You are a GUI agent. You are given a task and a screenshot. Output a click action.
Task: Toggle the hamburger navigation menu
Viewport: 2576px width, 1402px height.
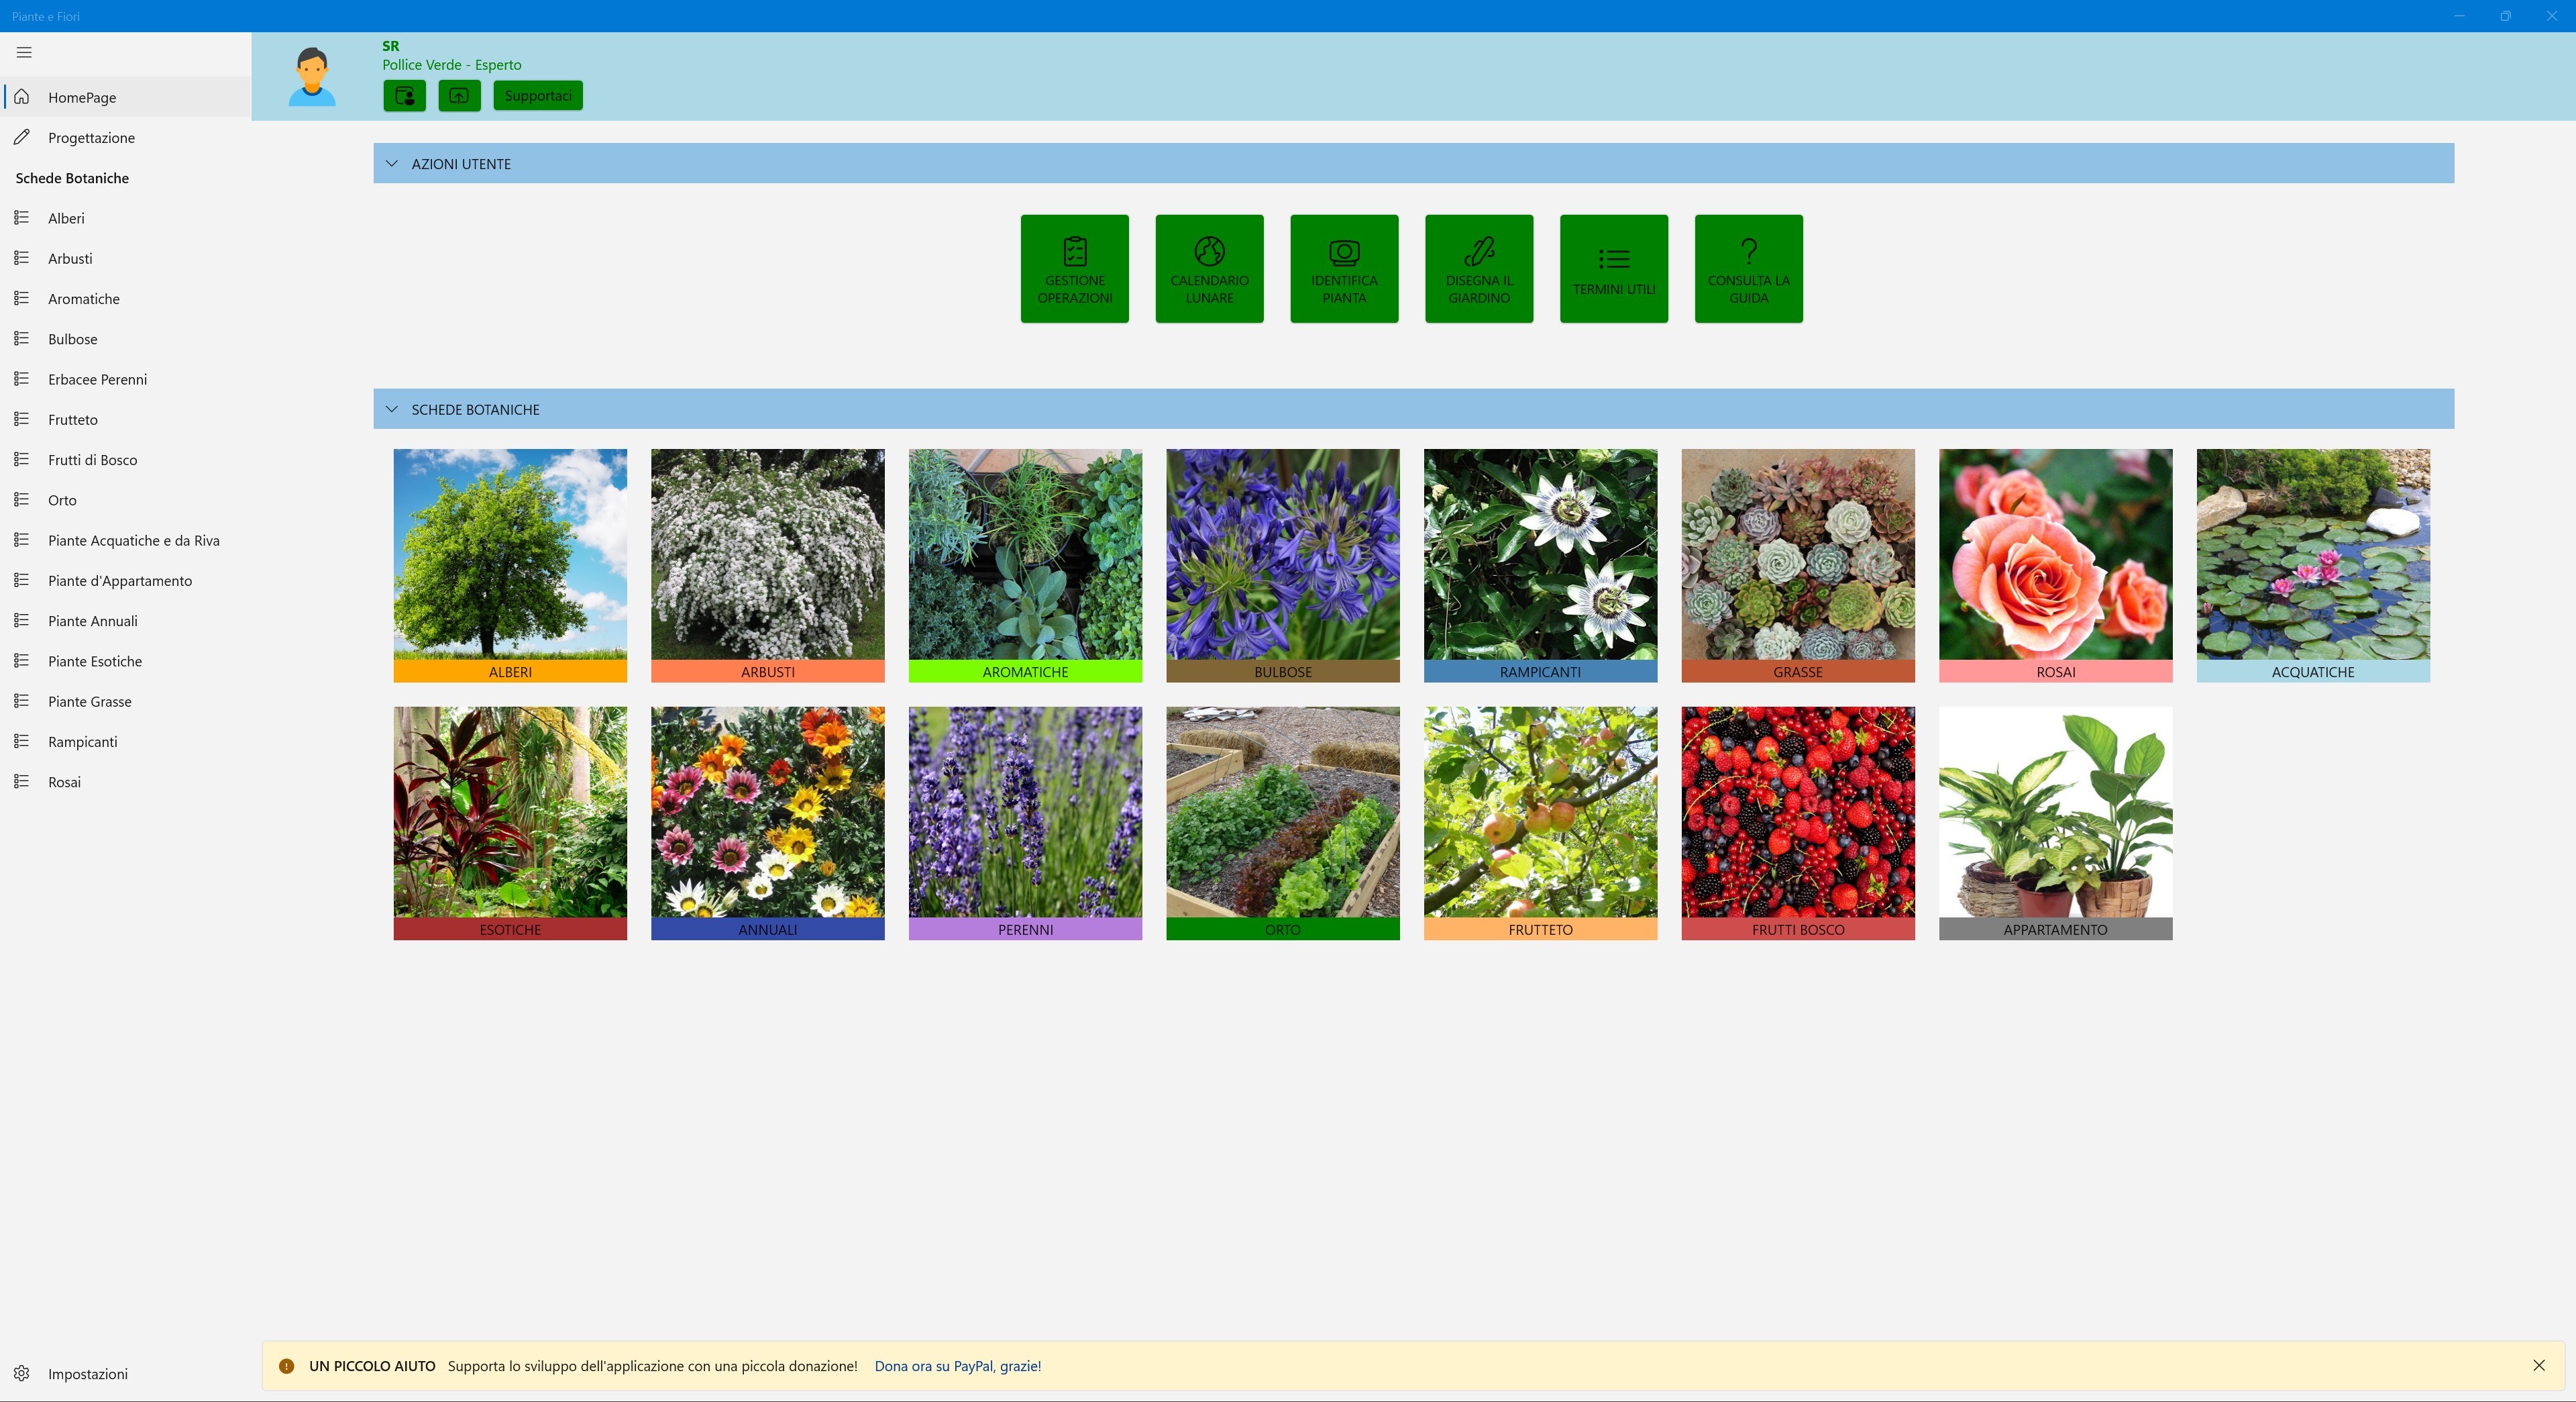point(24,52)
